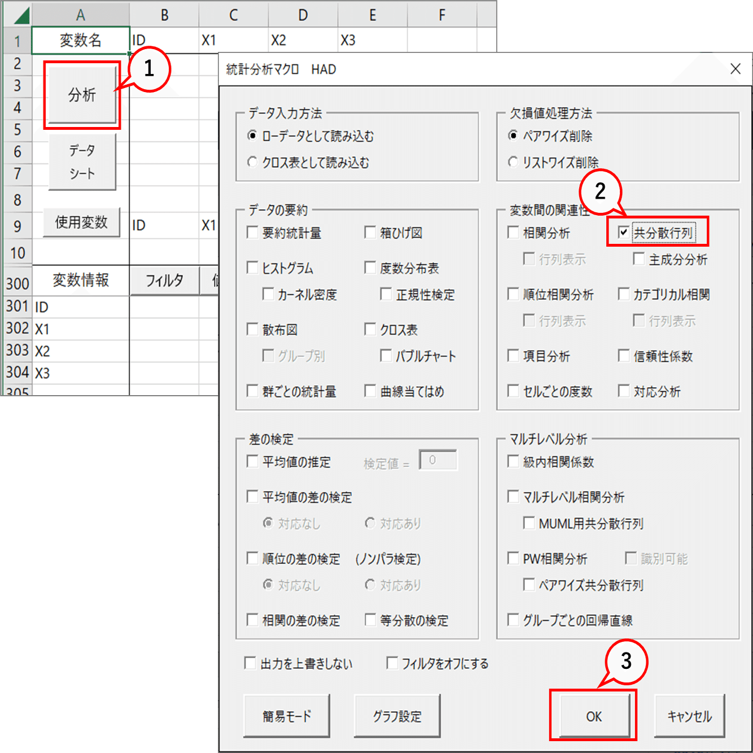Select リストワイズ削除 for missing values
This screenshot has width=753, height=753.
click(513, 162)
